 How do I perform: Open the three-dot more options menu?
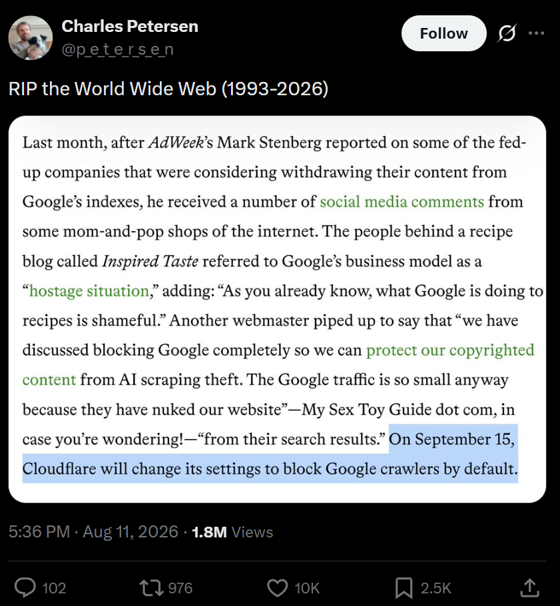pos(537,33)
